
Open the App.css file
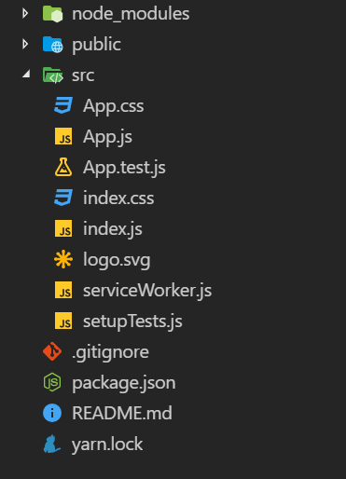(114, 106)
